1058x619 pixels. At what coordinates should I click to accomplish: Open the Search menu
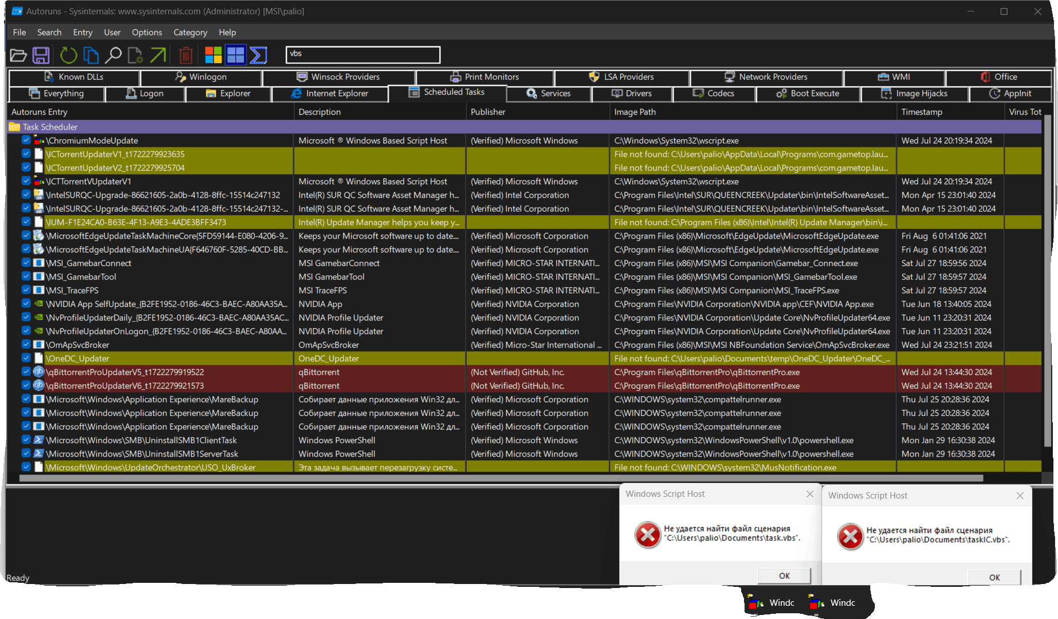pyautogui.click(x=49, y=33)
